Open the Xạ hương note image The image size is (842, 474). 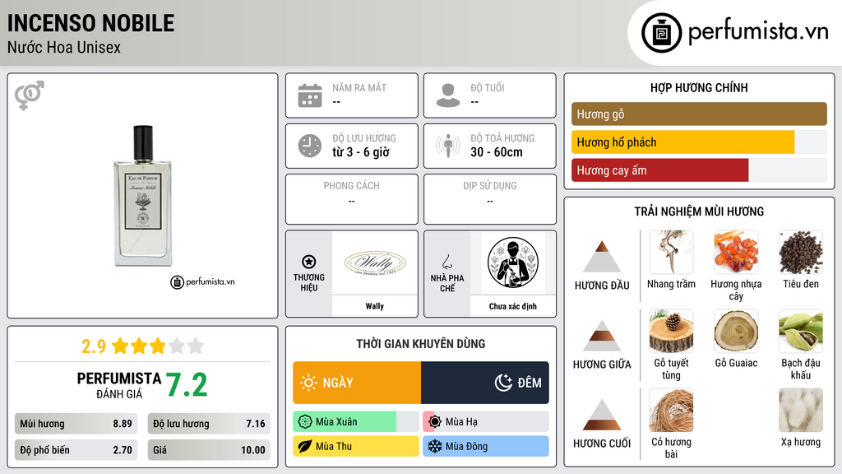[x=801, y=410]
